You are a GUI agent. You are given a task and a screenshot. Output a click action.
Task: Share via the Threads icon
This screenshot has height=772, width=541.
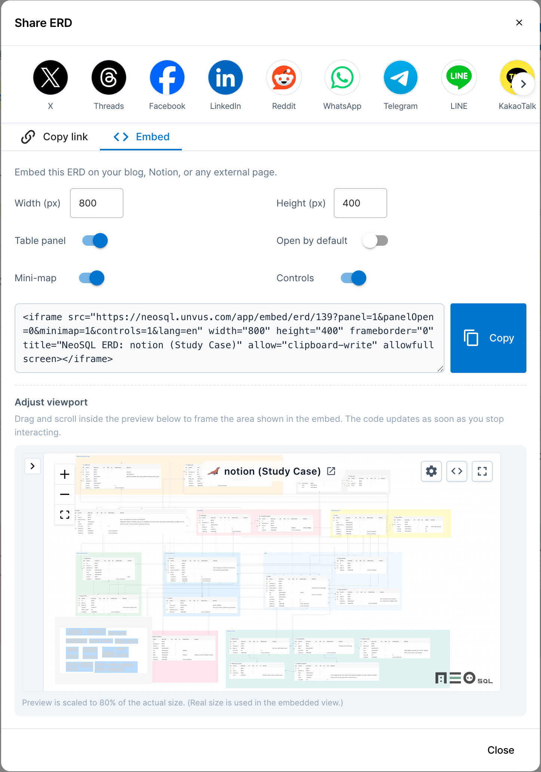pos(109,78)
